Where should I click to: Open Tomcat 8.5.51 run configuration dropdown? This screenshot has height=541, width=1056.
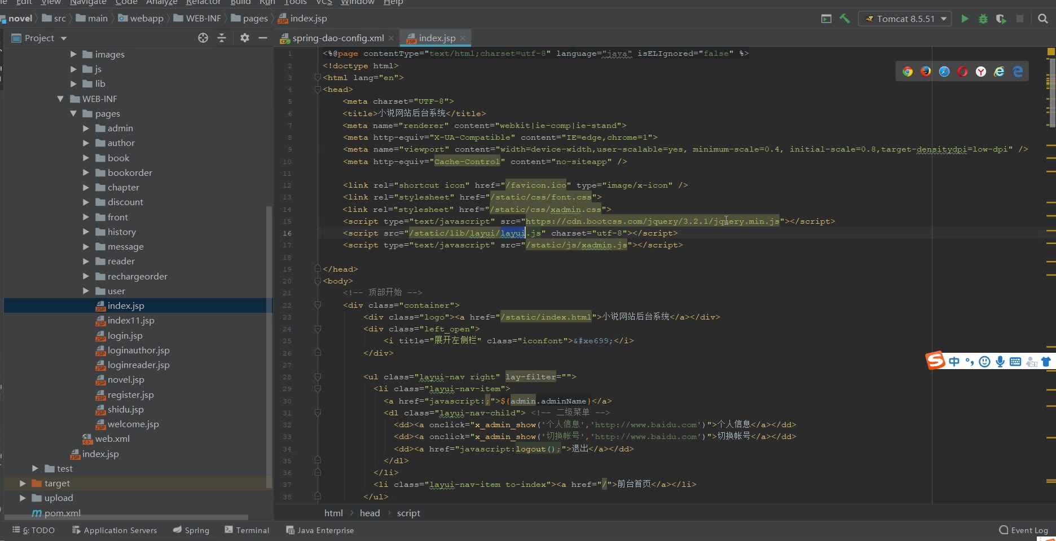(905, 19)
